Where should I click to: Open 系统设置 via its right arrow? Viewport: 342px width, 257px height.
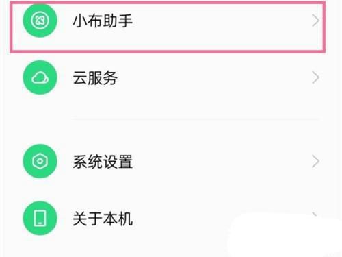point(315,161)
